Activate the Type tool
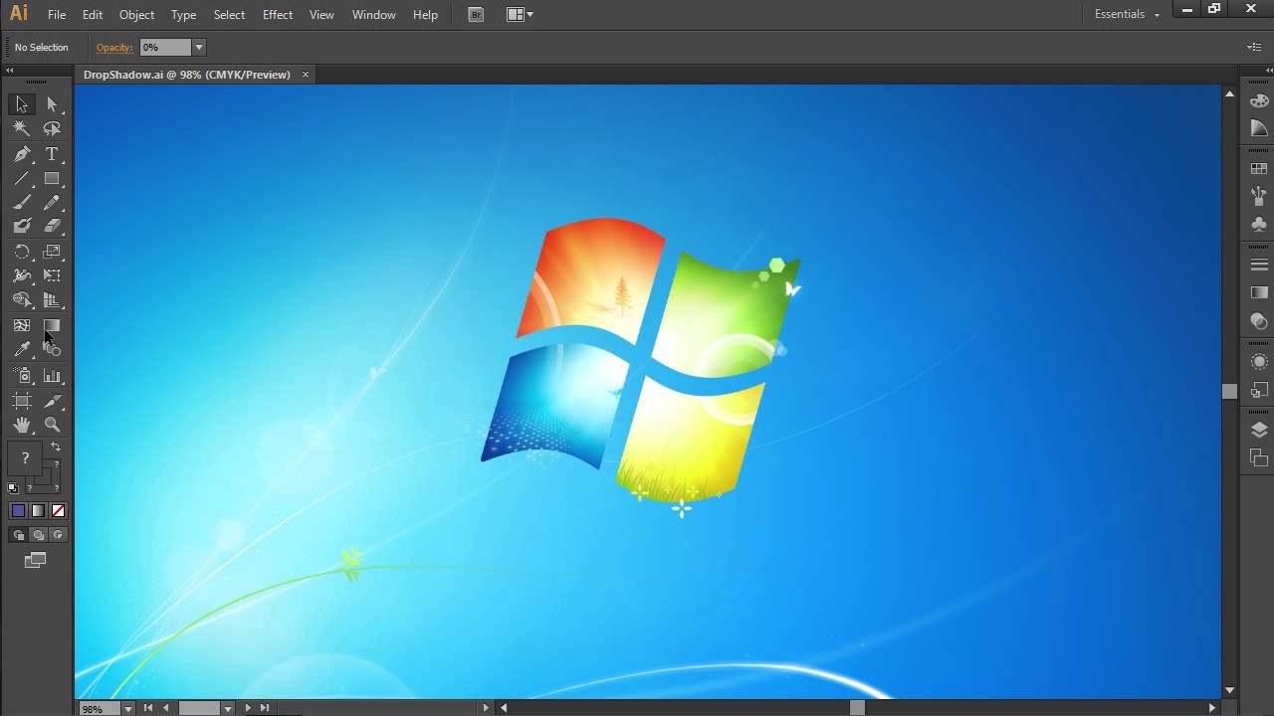The height and width of the screenshot is (716, 1274). tap(52, 154)
